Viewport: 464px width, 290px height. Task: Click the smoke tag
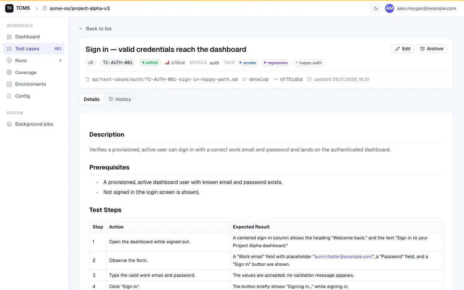(x=247, y=63)
